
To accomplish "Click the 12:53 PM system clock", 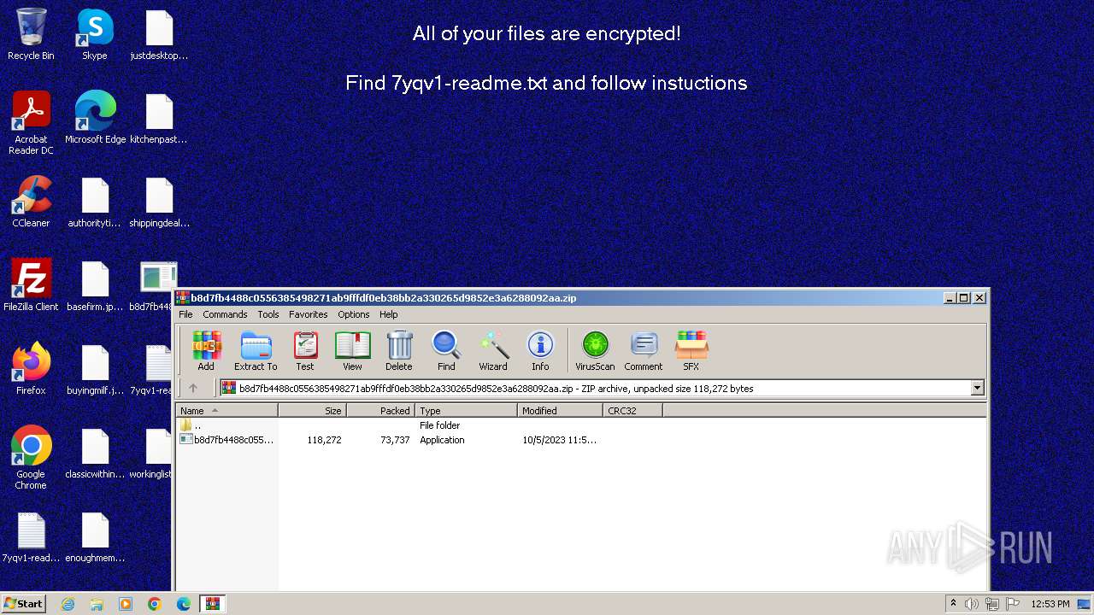I will click(1050, 604).
